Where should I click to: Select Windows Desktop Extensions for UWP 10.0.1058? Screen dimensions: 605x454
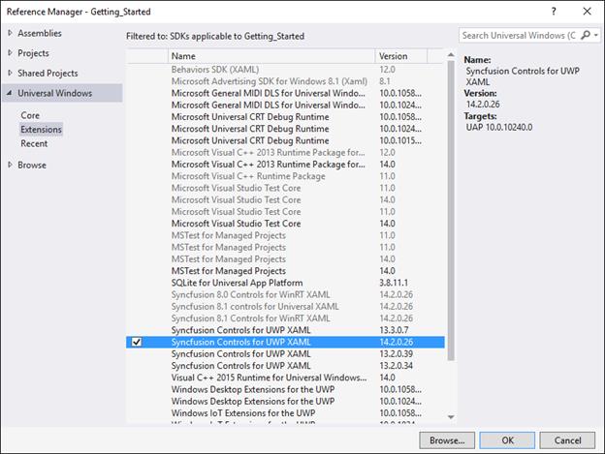[285, 389]
